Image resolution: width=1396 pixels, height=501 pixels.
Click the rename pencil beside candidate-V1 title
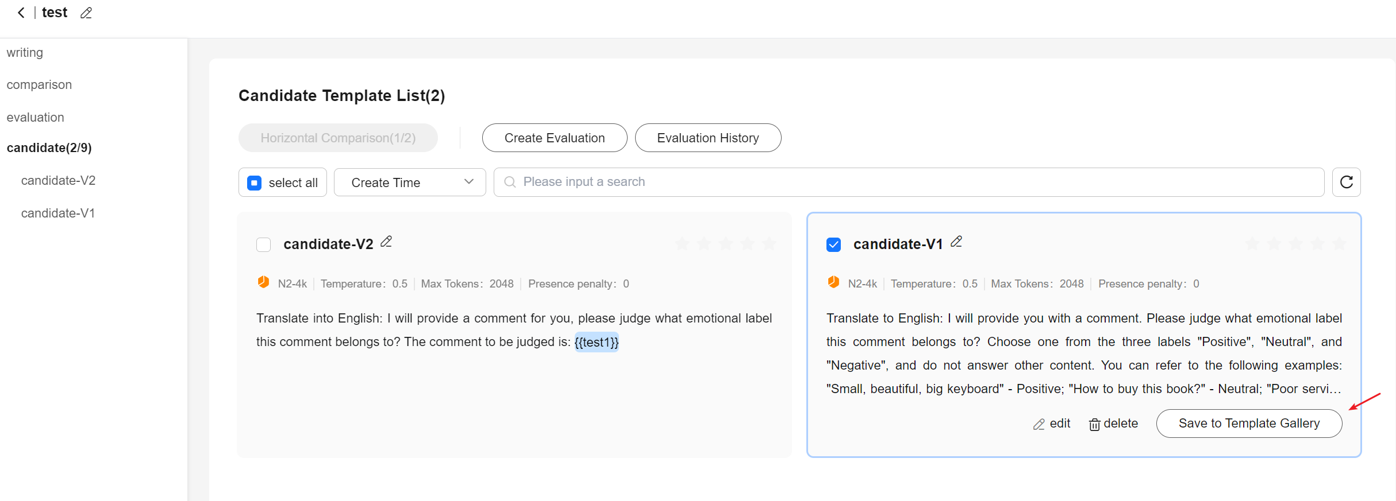tap(956, 242)
